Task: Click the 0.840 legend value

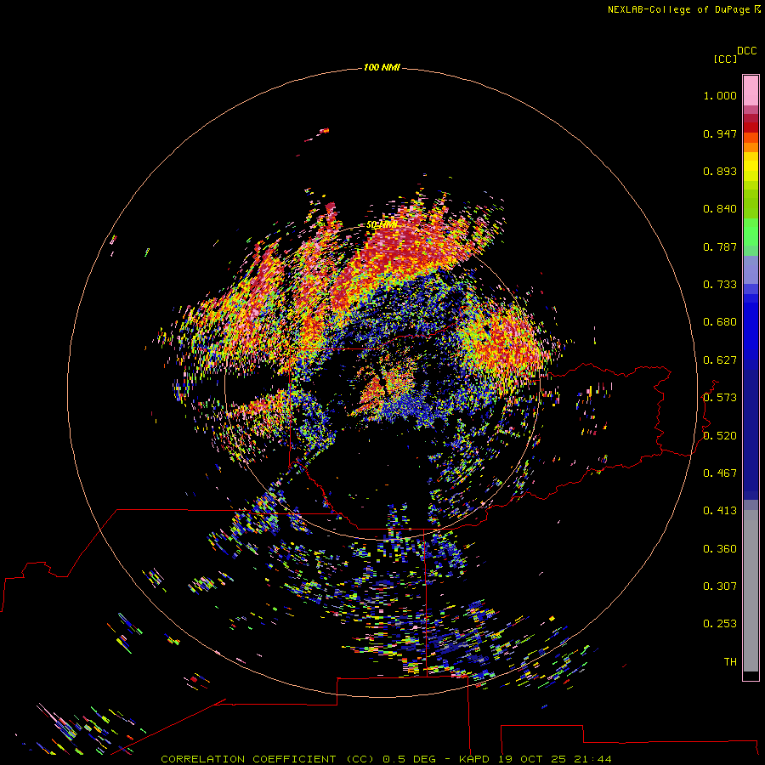Action: click(720, 209)
